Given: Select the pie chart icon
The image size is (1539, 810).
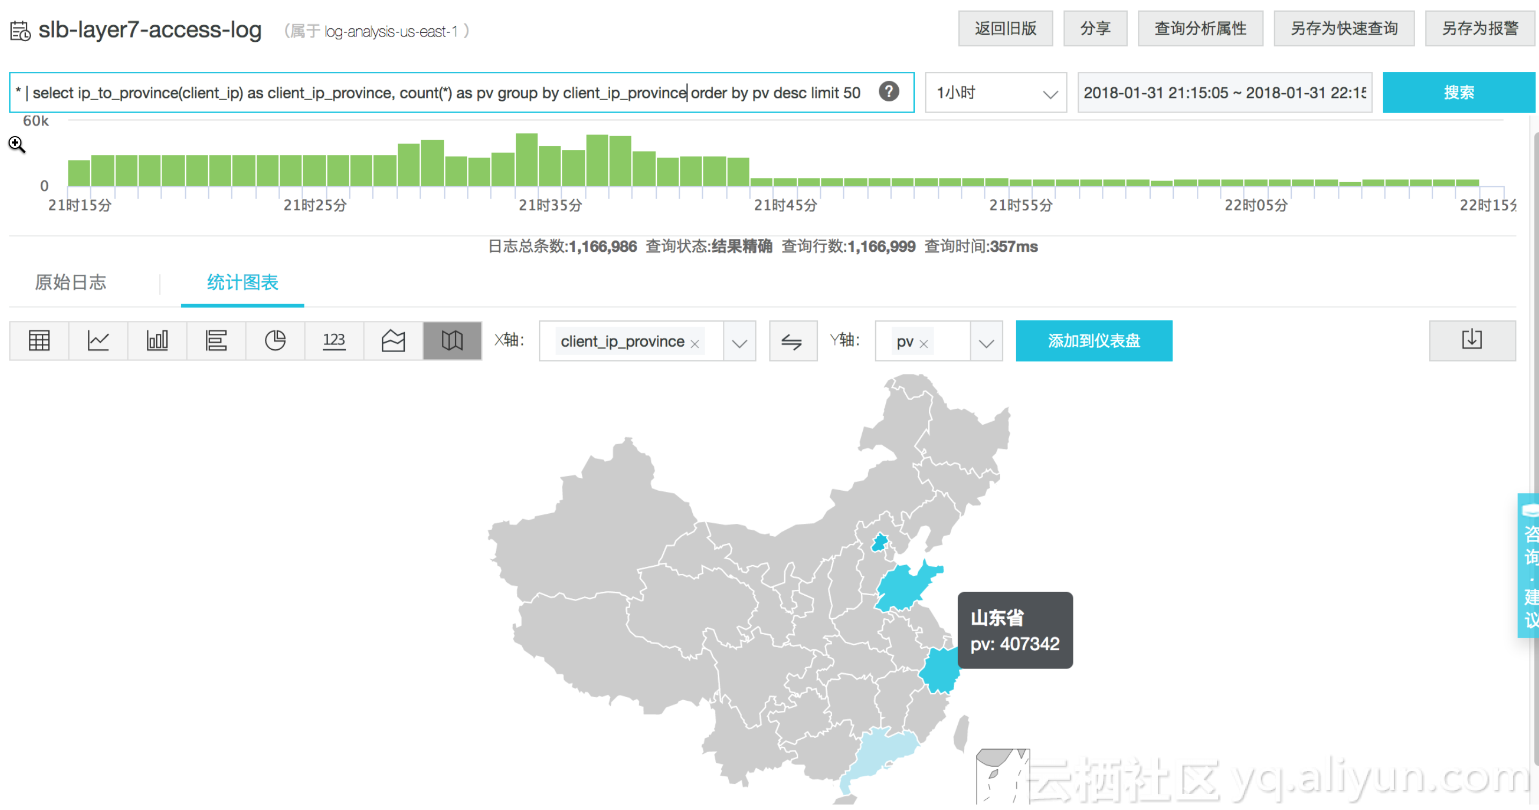Looking at the screenshot, I should click(276, 341).
